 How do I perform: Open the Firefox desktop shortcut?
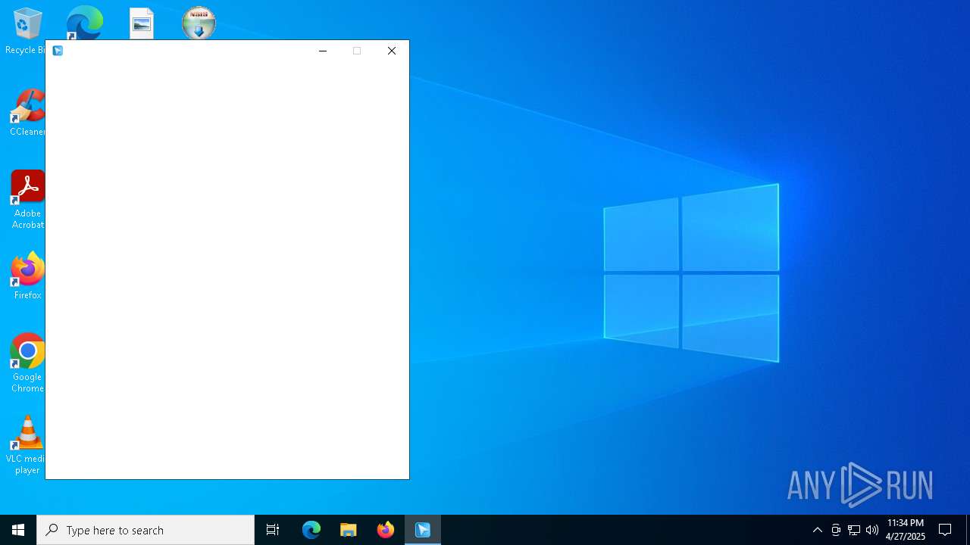click(27, 276)
